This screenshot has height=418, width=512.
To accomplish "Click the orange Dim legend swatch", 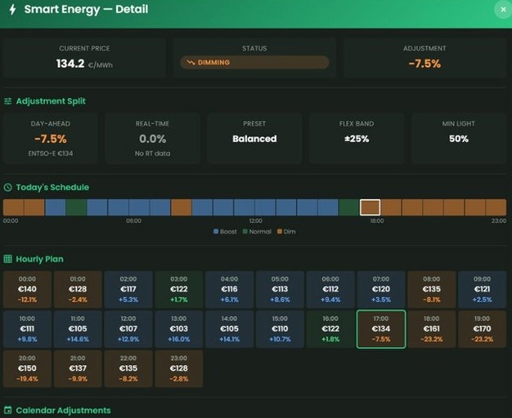I will coord(279,232).
